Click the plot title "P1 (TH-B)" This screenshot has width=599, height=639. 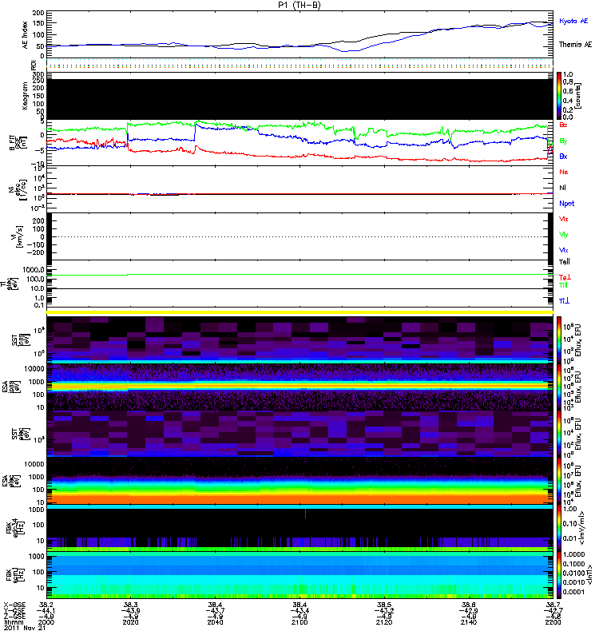pos(299,5)
